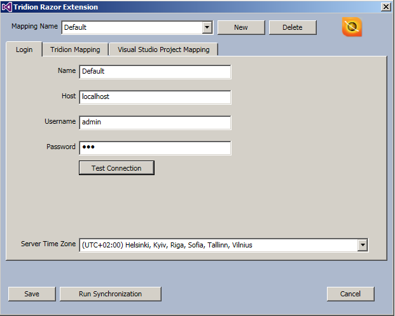Click the 'Server Time Zone' label text
Screen dimensions: 395x316
point(48,244)
